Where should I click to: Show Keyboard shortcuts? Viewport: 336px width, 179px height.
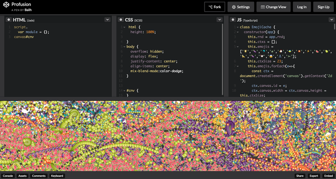[x=57, y=176]
